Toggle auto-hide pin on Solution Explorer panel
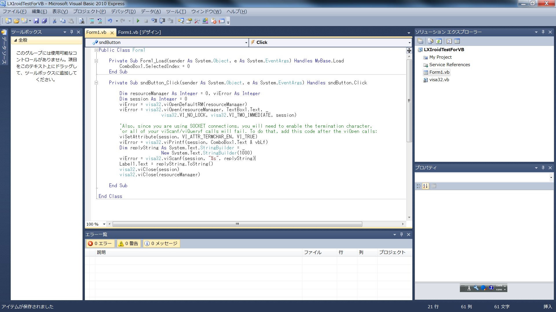The width and height of the screenshot is (556, 312). 543,32
